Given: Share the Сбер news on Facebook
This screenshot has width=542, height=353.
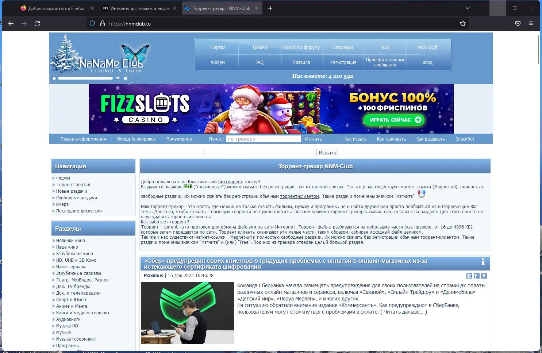Looking at the screenshot, I should 477,276.
